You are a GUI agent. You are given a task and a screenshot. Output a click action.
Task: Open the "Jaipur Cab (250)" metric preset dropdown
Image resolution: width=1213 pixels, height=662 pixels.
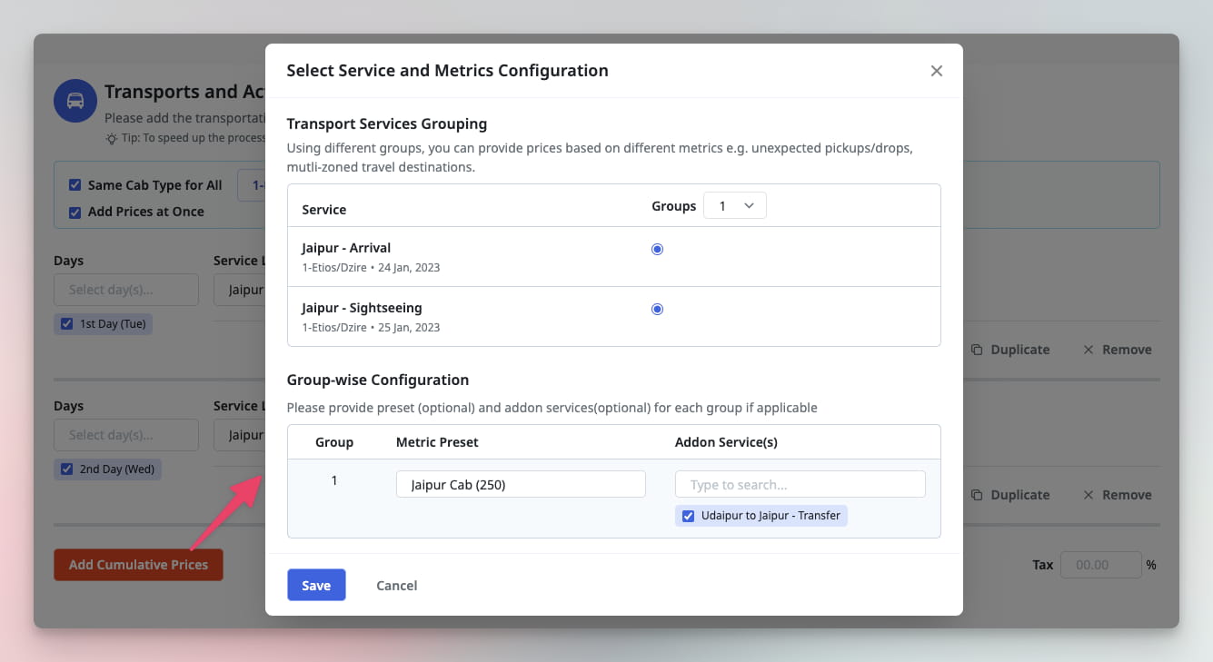521,484
